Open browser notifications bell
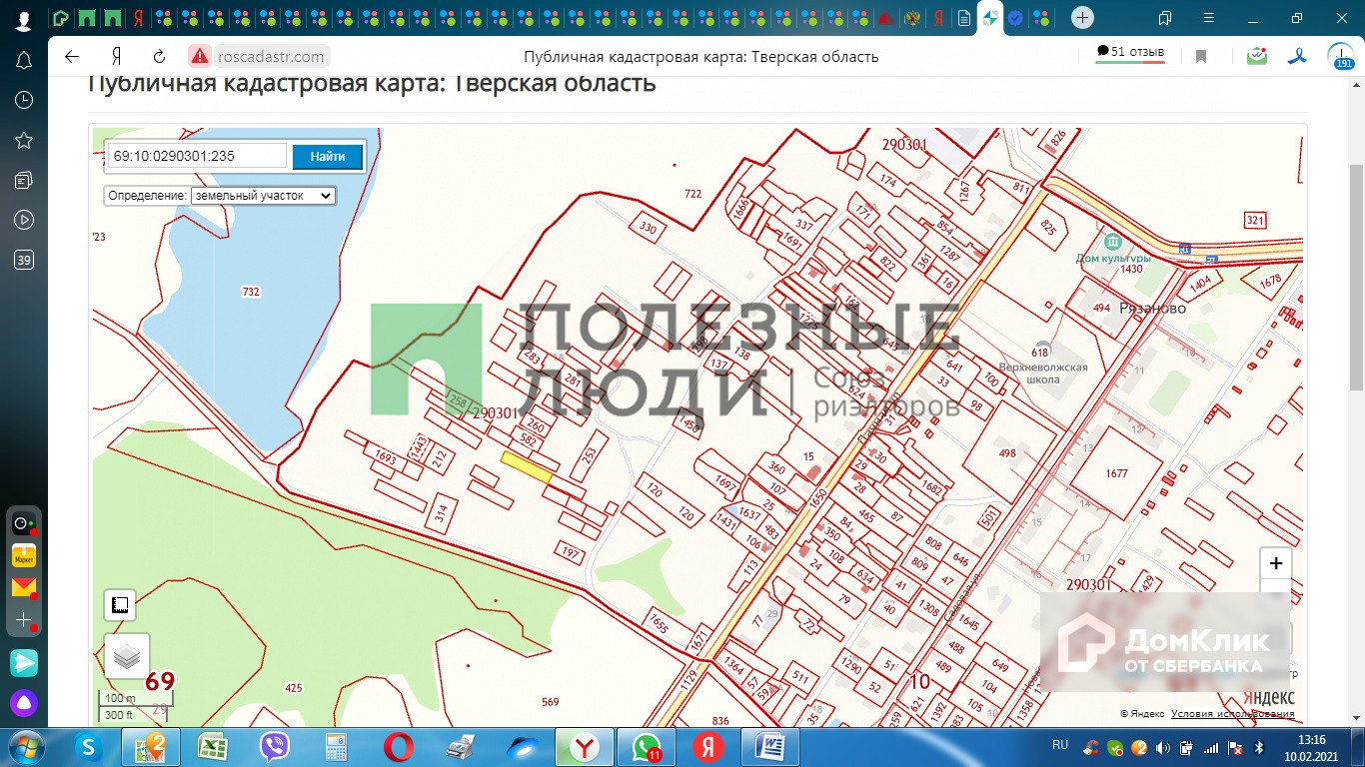Viewport: 1365px width, 767px height. (24, 61)
